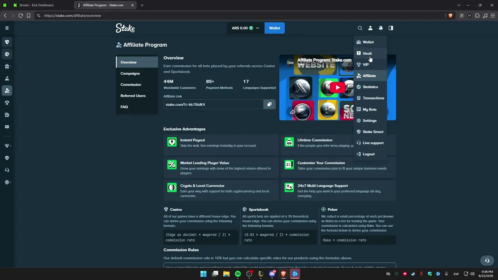498x280 pixels.
Task: Expand the Stake left sidebar hamburger menu
Action: [x=7, y=28]
